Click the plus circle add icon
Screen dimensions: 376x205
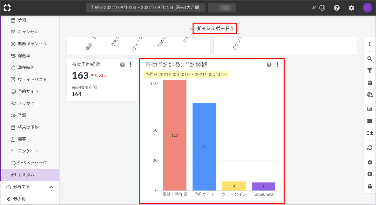pos(370,174)
